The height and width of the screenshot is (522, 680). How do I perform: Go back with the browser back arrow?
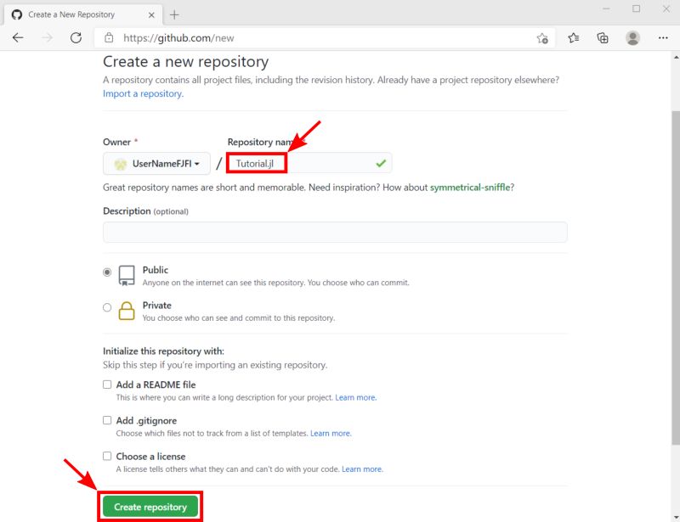18,37
